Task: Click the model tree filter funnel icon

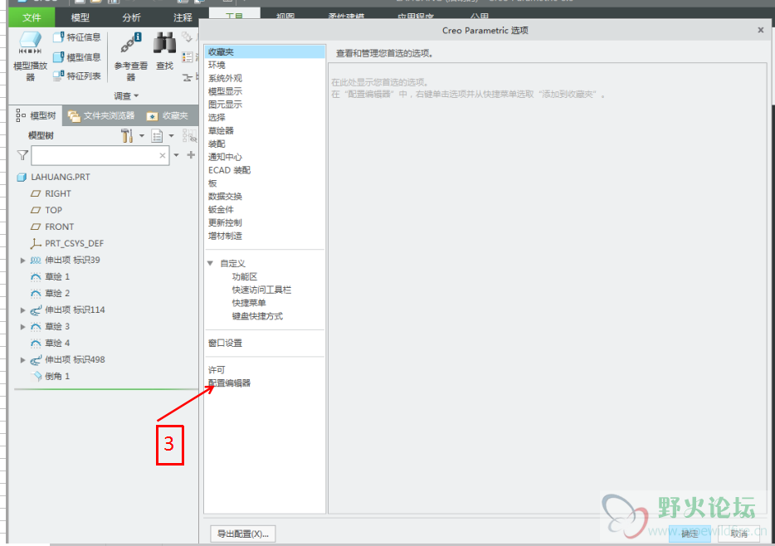Action: tap(22, 155)
